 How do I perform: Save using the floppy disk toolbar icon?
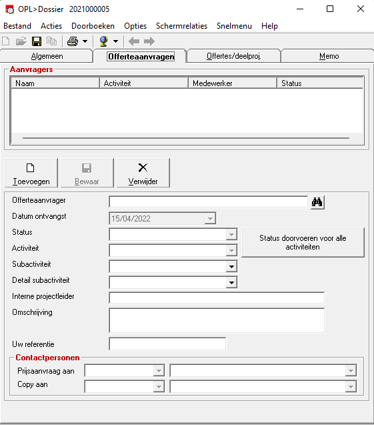tap(37, 41)
